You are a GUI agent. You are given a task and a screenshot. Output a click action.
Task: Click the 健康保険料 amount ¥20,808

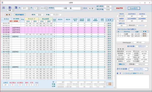pos(128,52)
